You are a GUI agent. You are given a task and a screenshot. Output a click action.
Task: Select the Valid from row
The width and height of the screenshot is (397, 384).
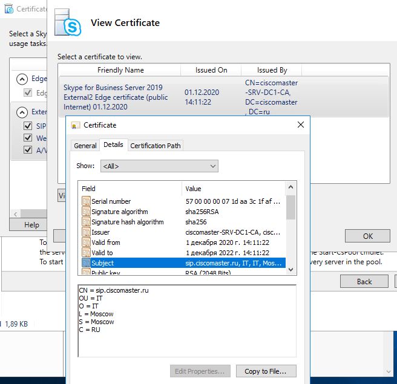click(183, 242)
